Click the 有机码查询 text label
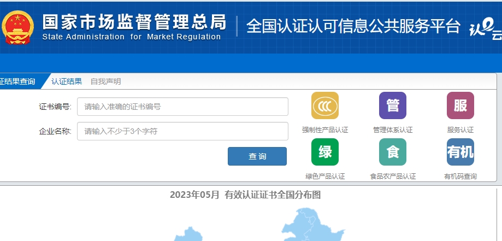 [460, 177]
